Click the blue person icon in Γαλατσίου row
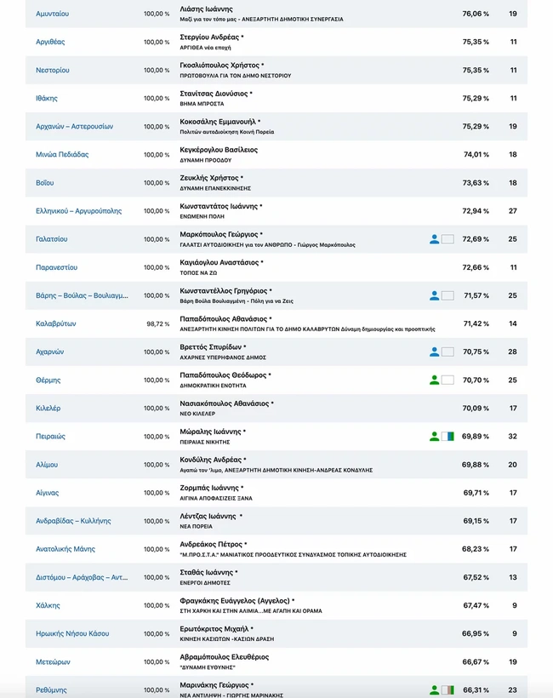553x698 pixels. coord(434,239)
